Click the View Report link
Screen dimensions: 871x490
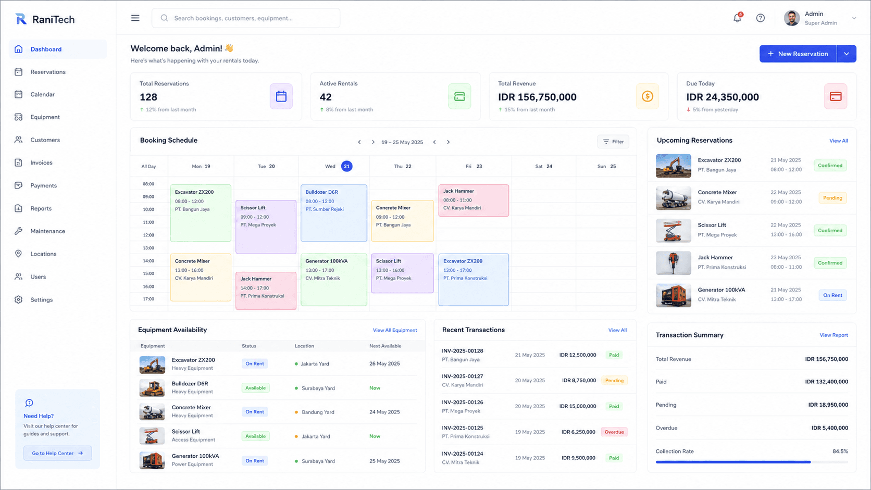tap(833, 335)
